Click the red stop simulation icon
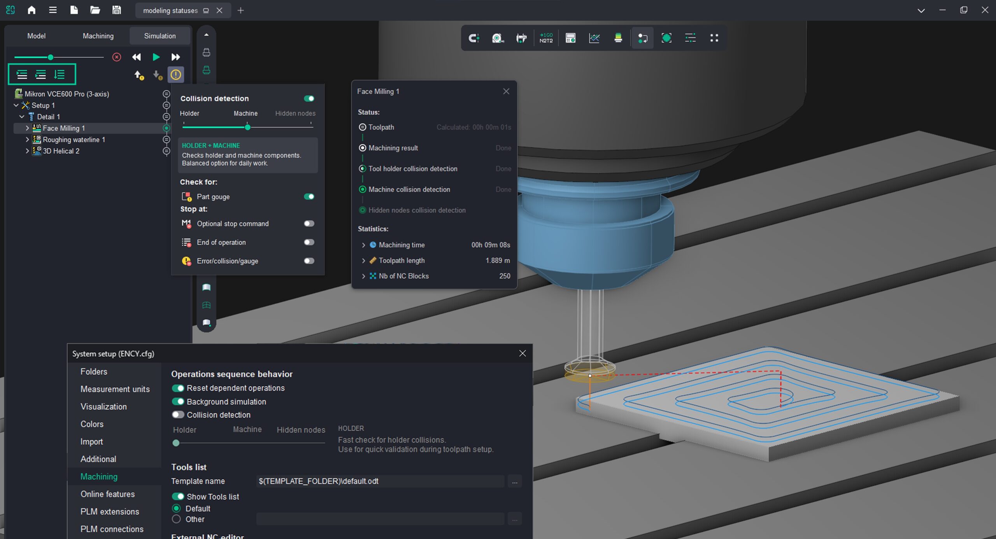 click(x=116, y=57)
